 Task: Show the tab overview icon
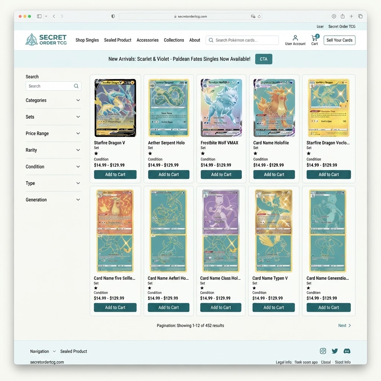tap(360, 16)
